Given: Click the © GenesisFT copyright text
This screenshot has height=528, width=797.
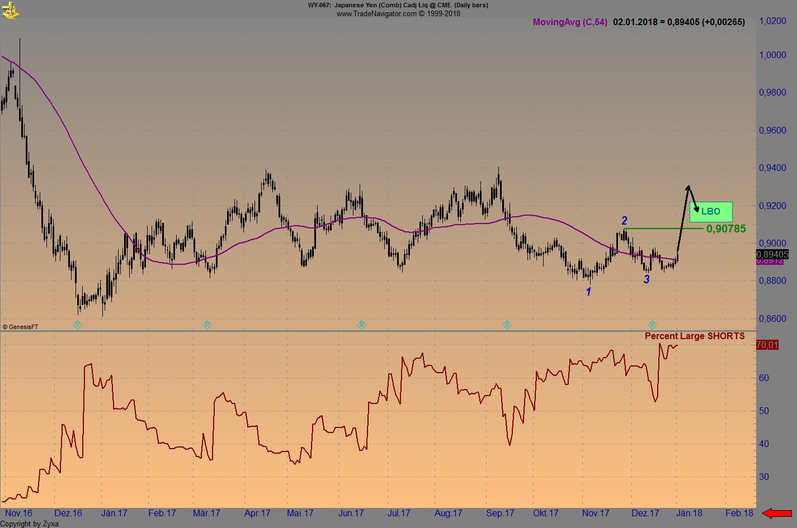Looking at the screenshot, I should [x=21, y=327].
